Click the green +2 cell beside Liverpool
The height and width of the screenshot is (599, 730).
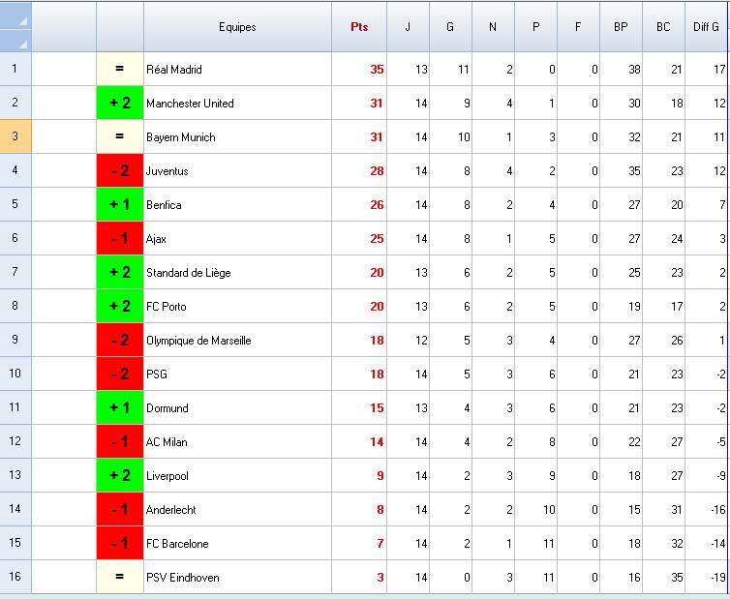(120, 476)
